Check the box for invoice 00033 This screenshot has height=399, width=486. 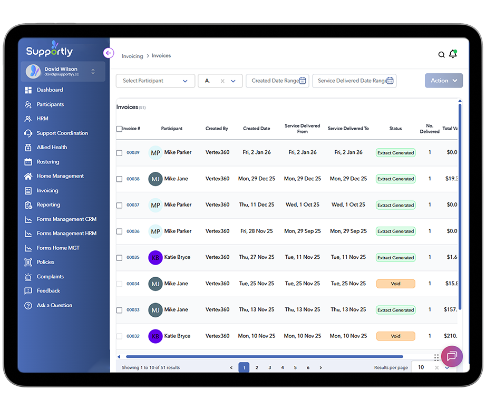[x=119, y=310]
